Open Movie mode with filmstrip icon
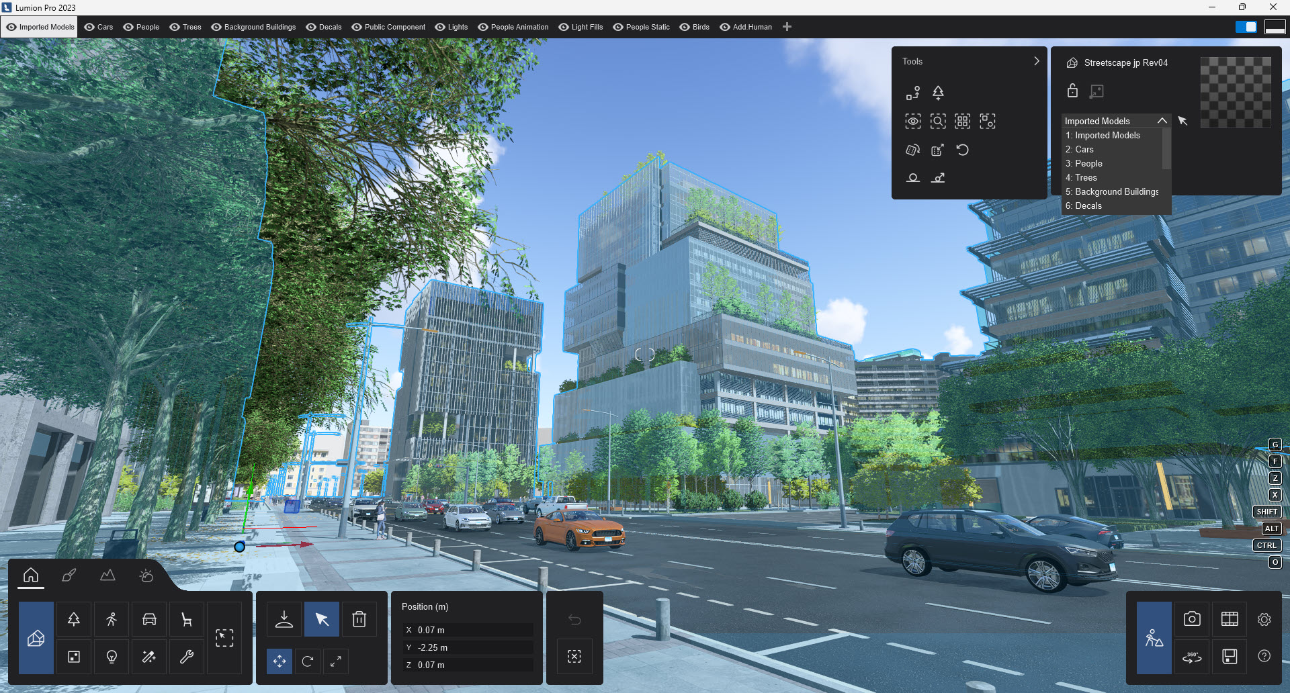Image resolution: width=1290 pixels, height=693 pixels. click(1230, 619)
